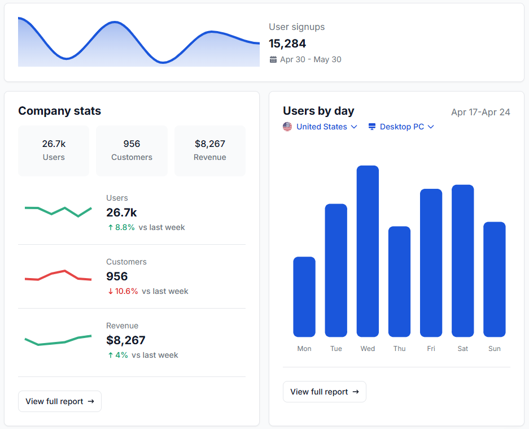Expand the Desktop PC device dropdown

(x=401, y=127)
